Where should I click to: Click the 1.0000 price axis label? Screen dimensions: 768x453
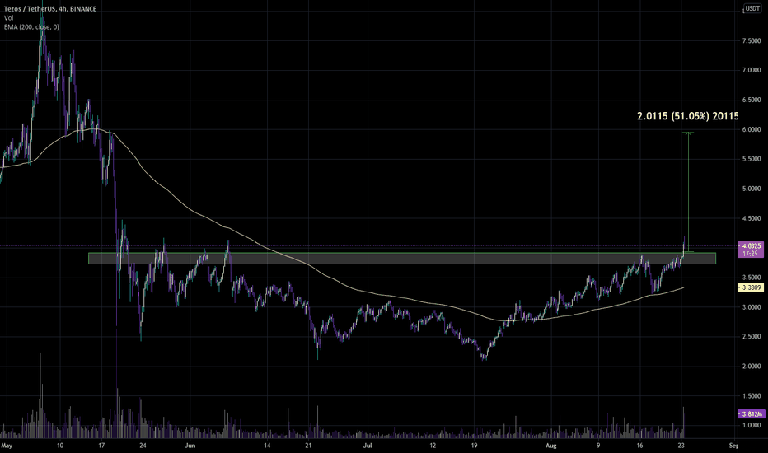tap(752, 425)
